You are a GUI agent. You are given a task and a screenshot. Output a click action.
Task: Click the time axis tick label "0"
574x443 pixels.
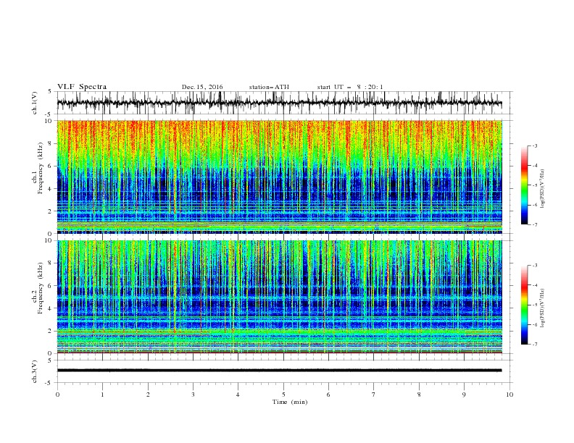57,395
